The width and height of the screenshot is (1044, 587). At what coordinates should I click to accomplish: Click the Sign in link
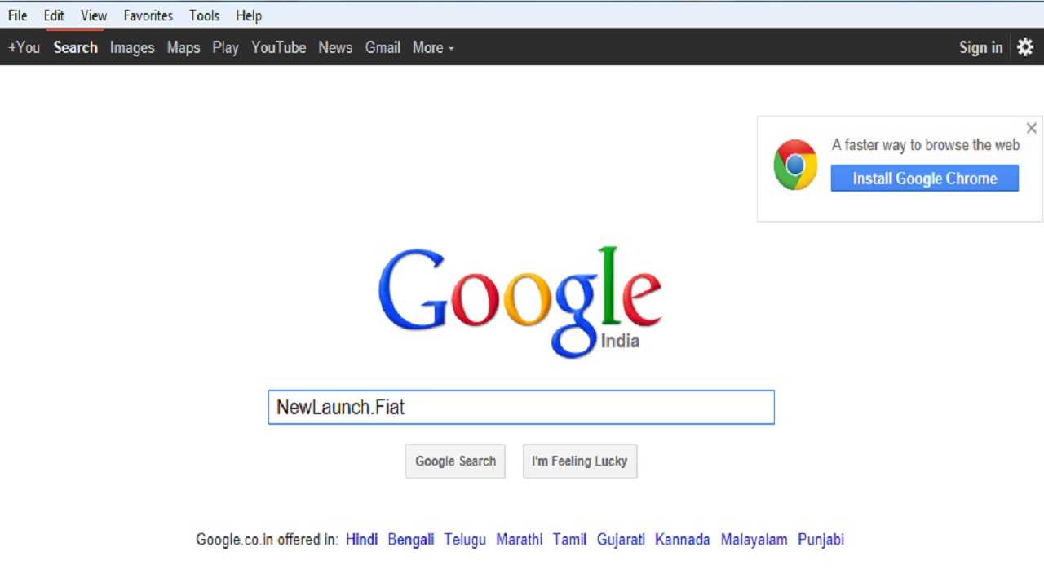tap(980, 47)
